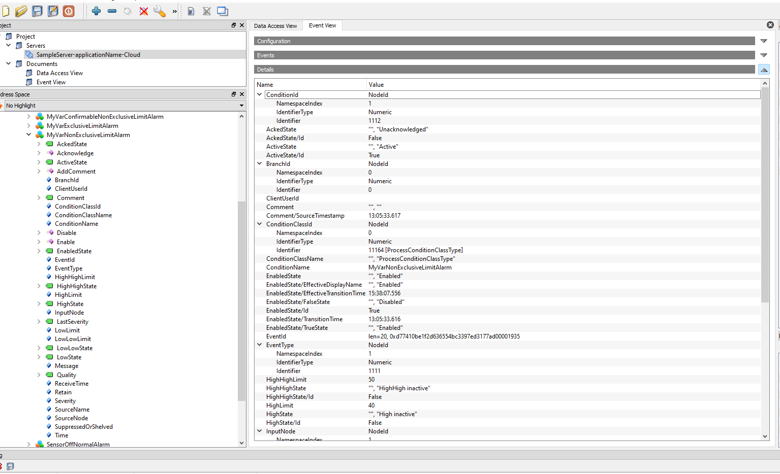Select the AddComment method node
Image resolution: width=780 pixels, height=474 pixels.
[76, 172]
